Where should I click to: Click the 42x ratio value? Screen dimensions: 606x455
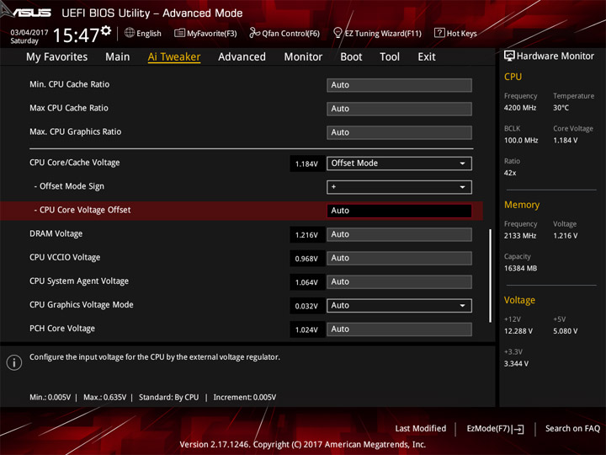click(510, 173)
